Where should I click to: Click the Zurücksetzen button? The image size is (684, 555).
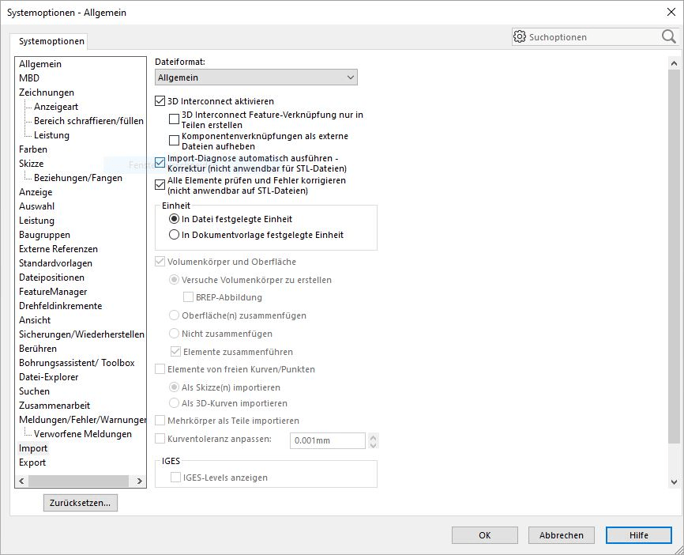(80, 503)
